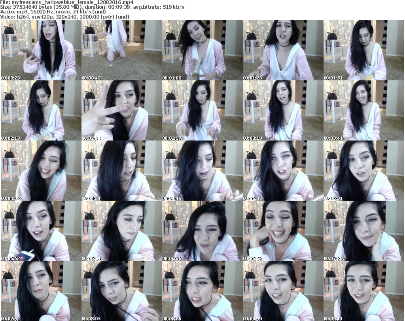Image resolution: width=405 pixels, height=321 pixels.
Task: Choose the thumbnail stamped 00:08:49
Action: click(x=283, y=291)
